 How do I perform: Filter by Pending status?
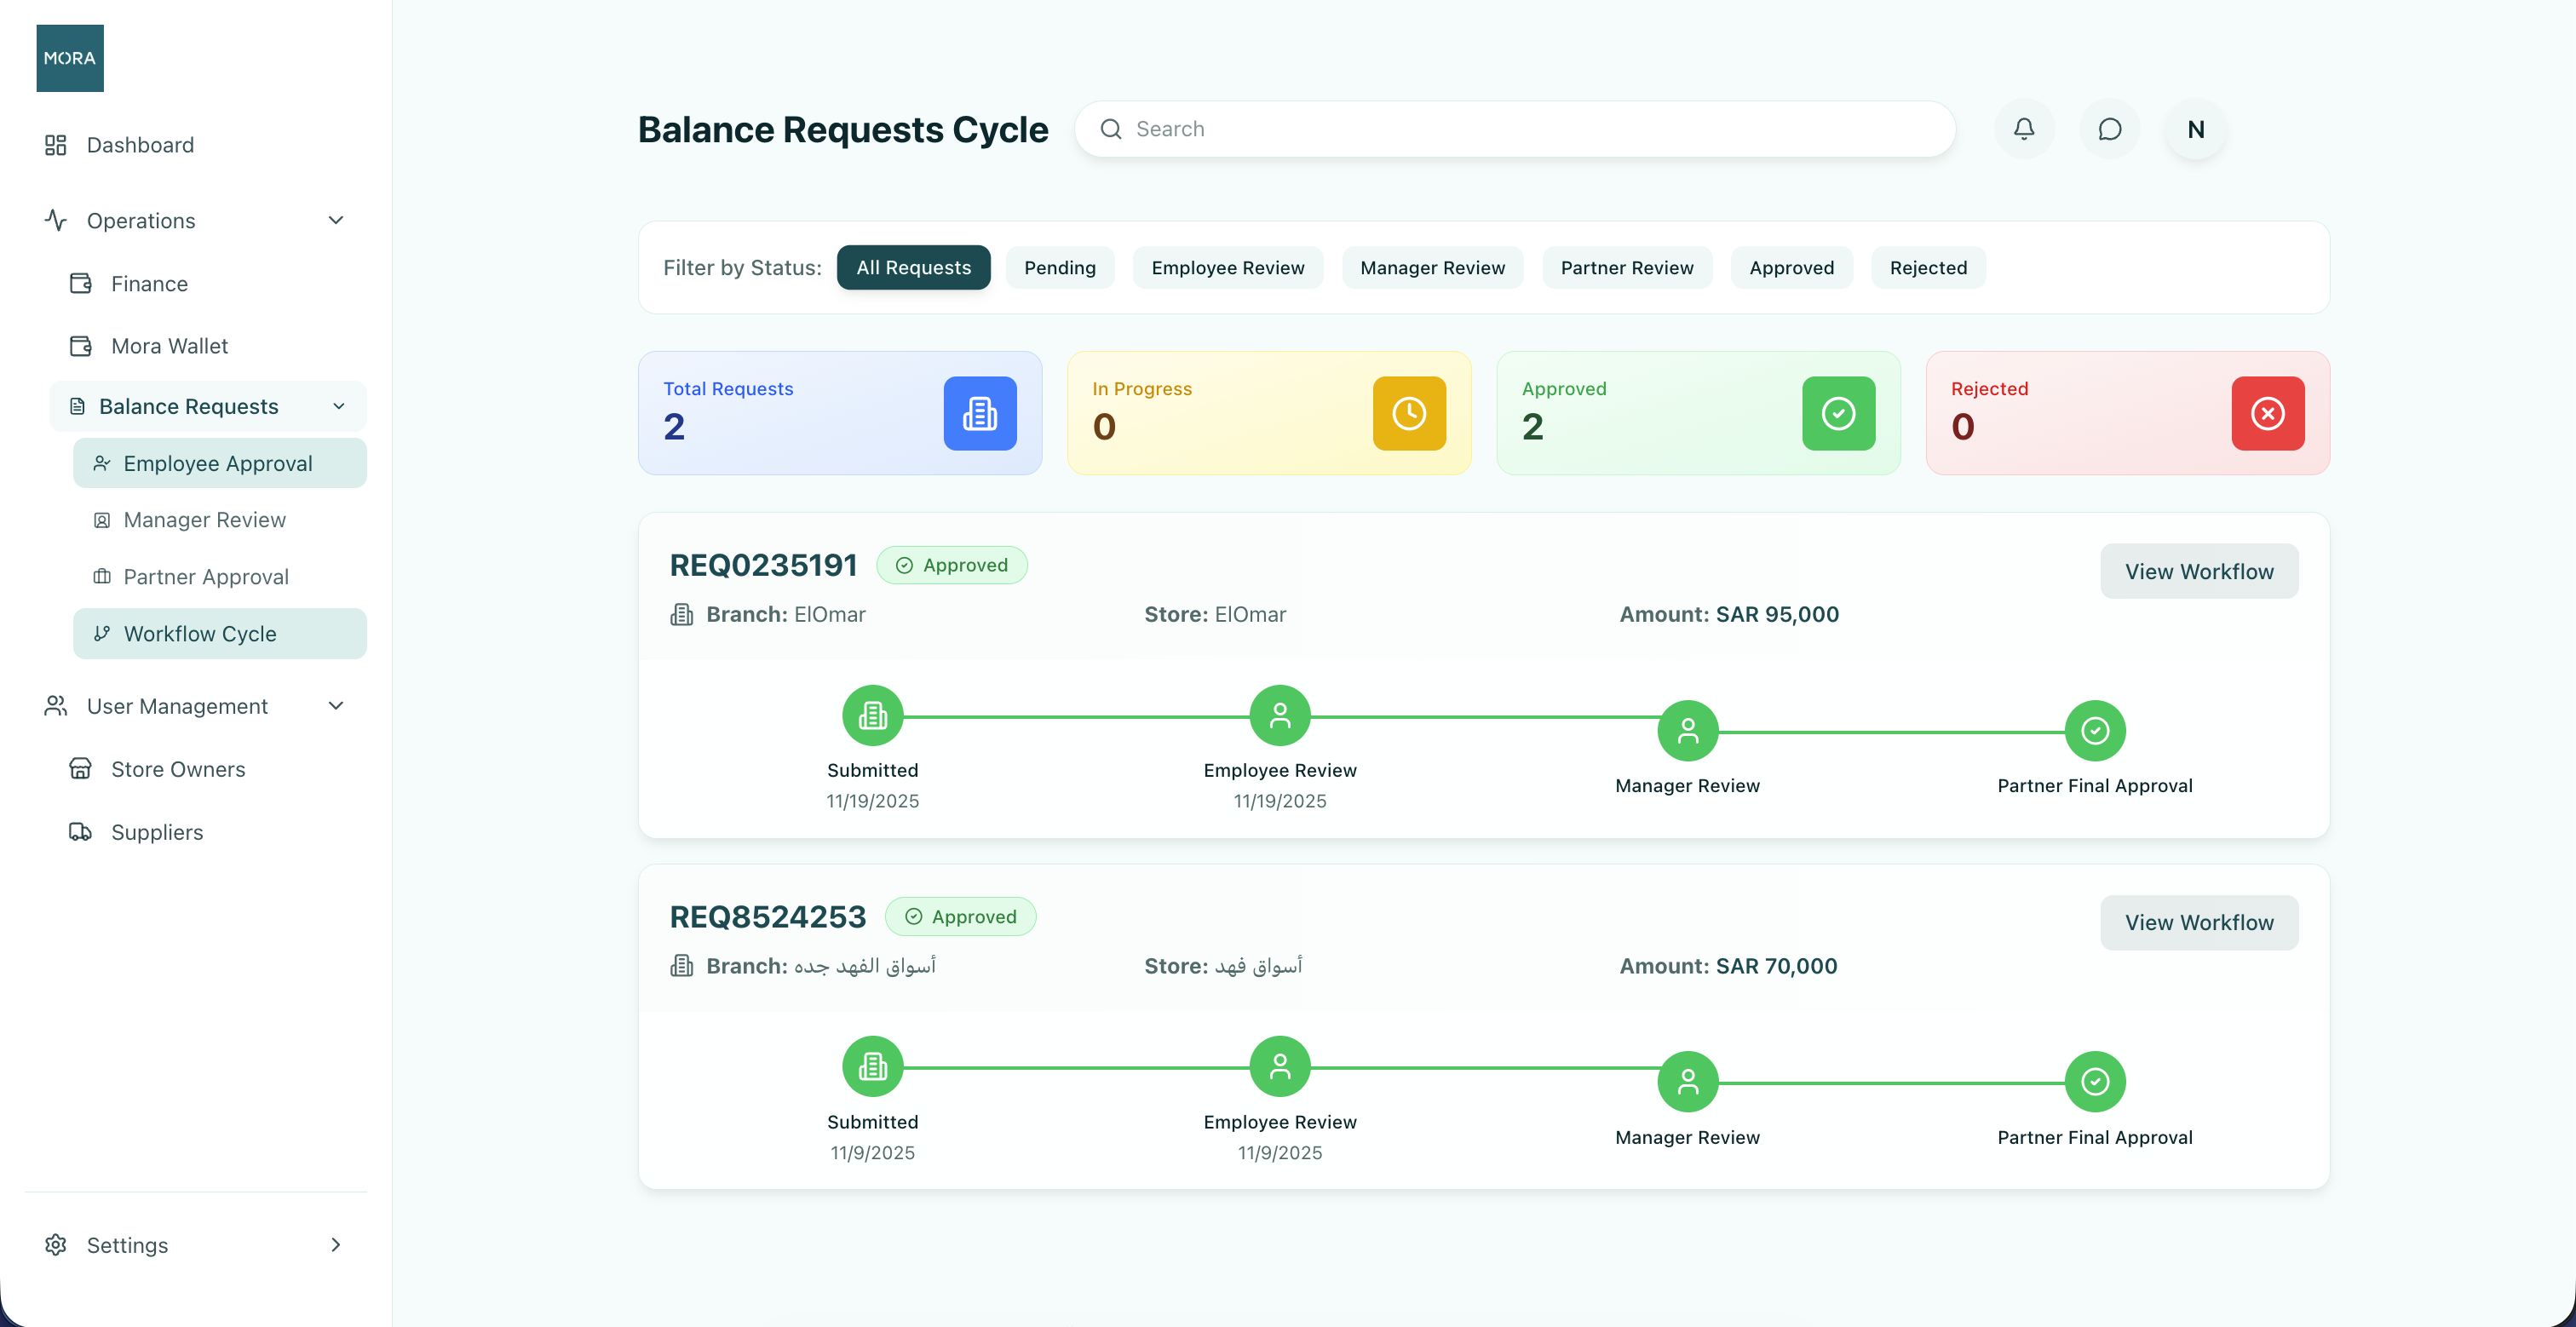1060,268
